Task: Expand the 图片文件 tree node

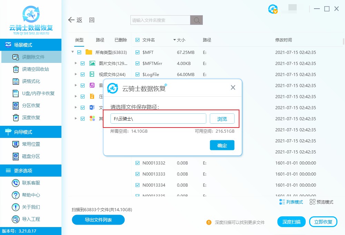Action: [x=76, y=63]
